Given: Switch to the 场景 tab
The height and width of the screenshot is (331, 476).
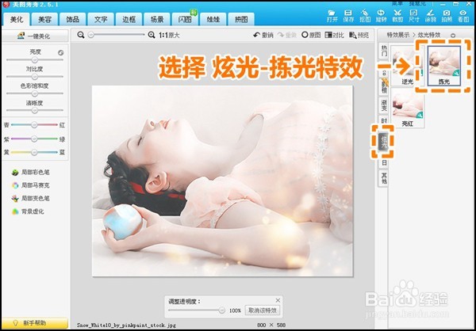Looking at the screenshot, I should point(157,19).
